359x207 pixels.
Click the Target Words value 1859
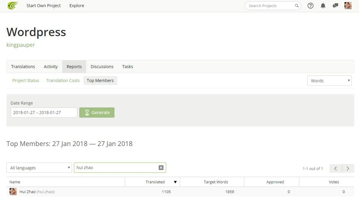229,192
